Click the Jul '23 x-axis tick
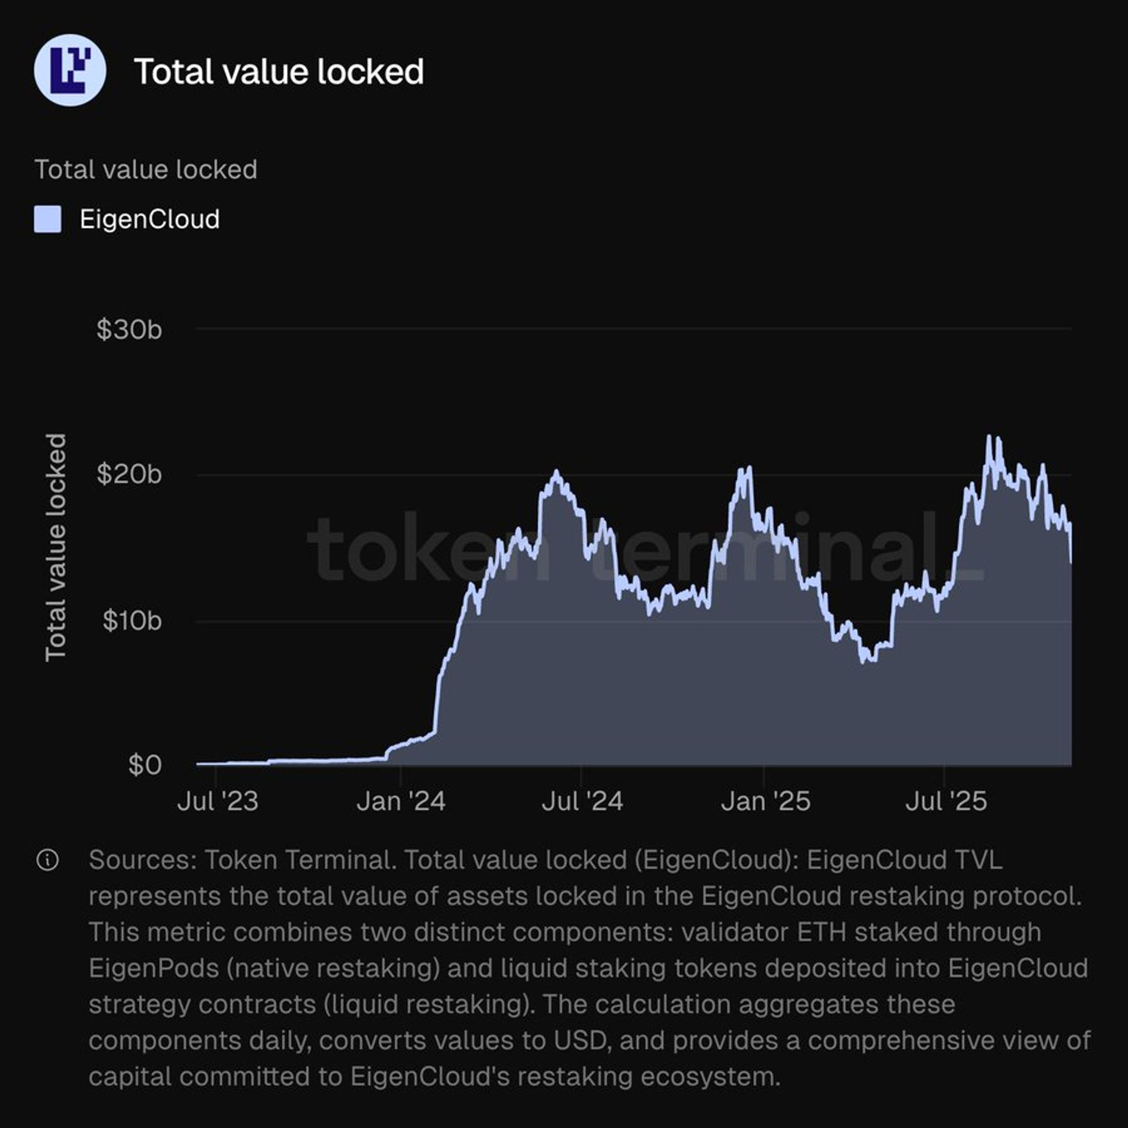The width and height of the screenshot is (1128, 1128). tap(218, 801)
